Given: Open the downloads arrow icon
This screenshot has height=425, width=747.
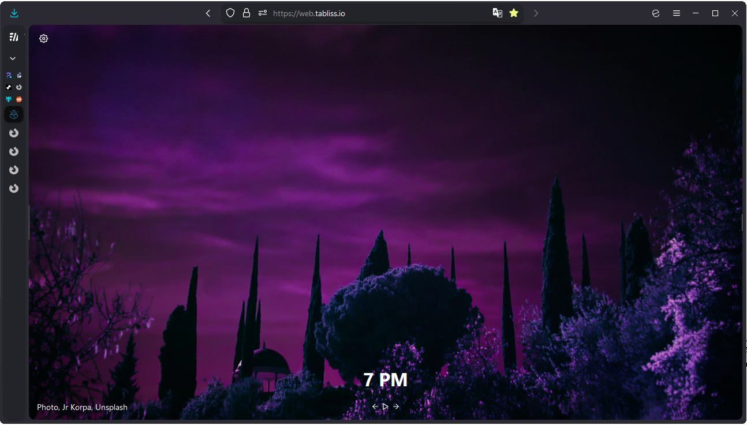Looking at the screenshot, I should (14, 13).
